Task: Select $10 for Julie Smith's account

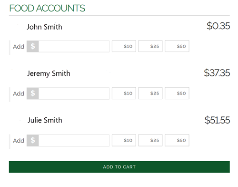Action: [x=124, y=140]
